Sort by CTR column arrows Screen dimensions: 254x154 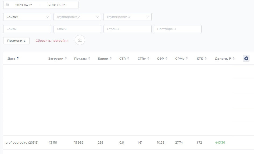(128, 58)
